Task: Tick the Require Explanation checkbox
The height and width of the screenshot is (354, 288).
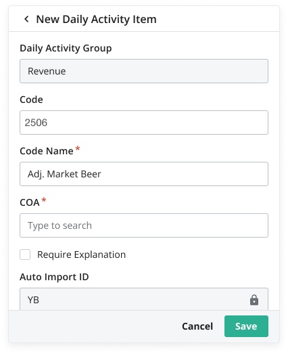Action: 25,255
